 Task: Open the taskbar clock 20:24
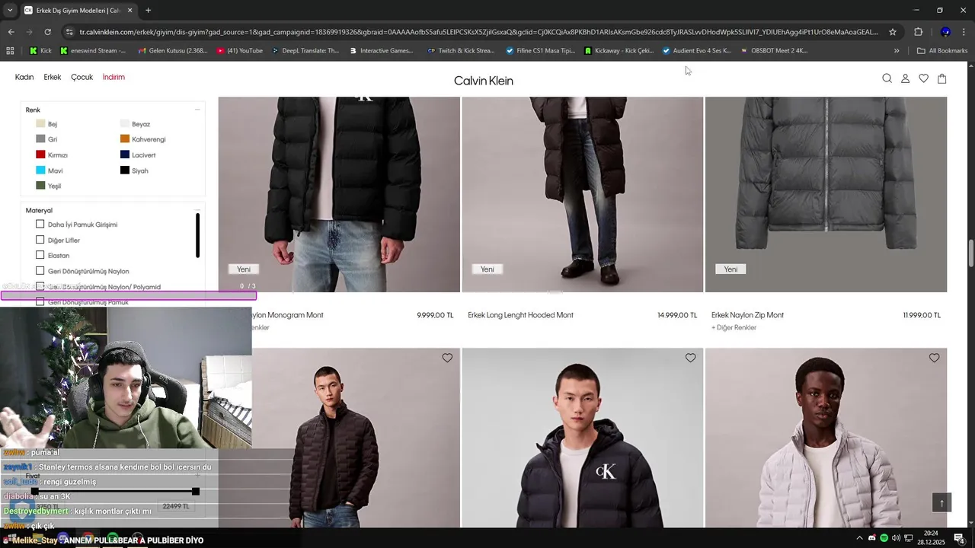coord(931,537)
